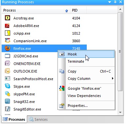This screenshot has height=130, width=140.
Task: Select the ONENOTEM.EXE row text
Action: pos(27,64)
